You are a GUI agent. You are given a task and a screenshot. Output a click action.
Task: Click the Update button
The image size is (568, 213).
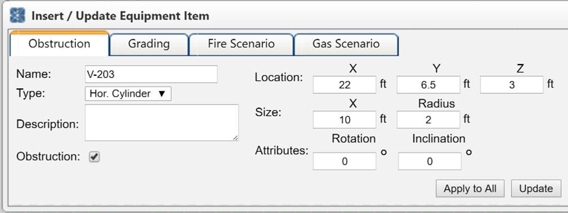pos(536,188)
